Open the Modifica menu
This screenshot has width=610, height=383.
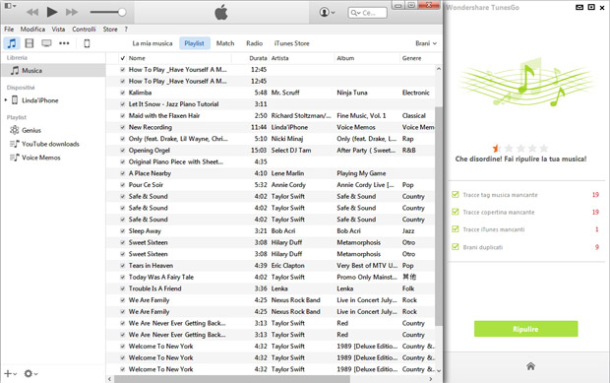[x=32, y=30]
